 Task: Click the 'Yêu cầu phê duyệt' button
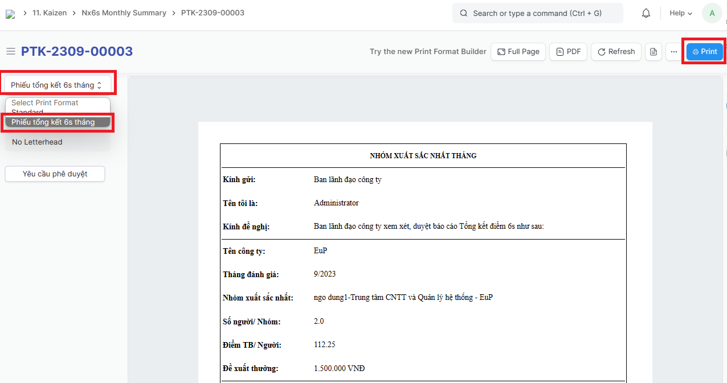tap(55, 174)
